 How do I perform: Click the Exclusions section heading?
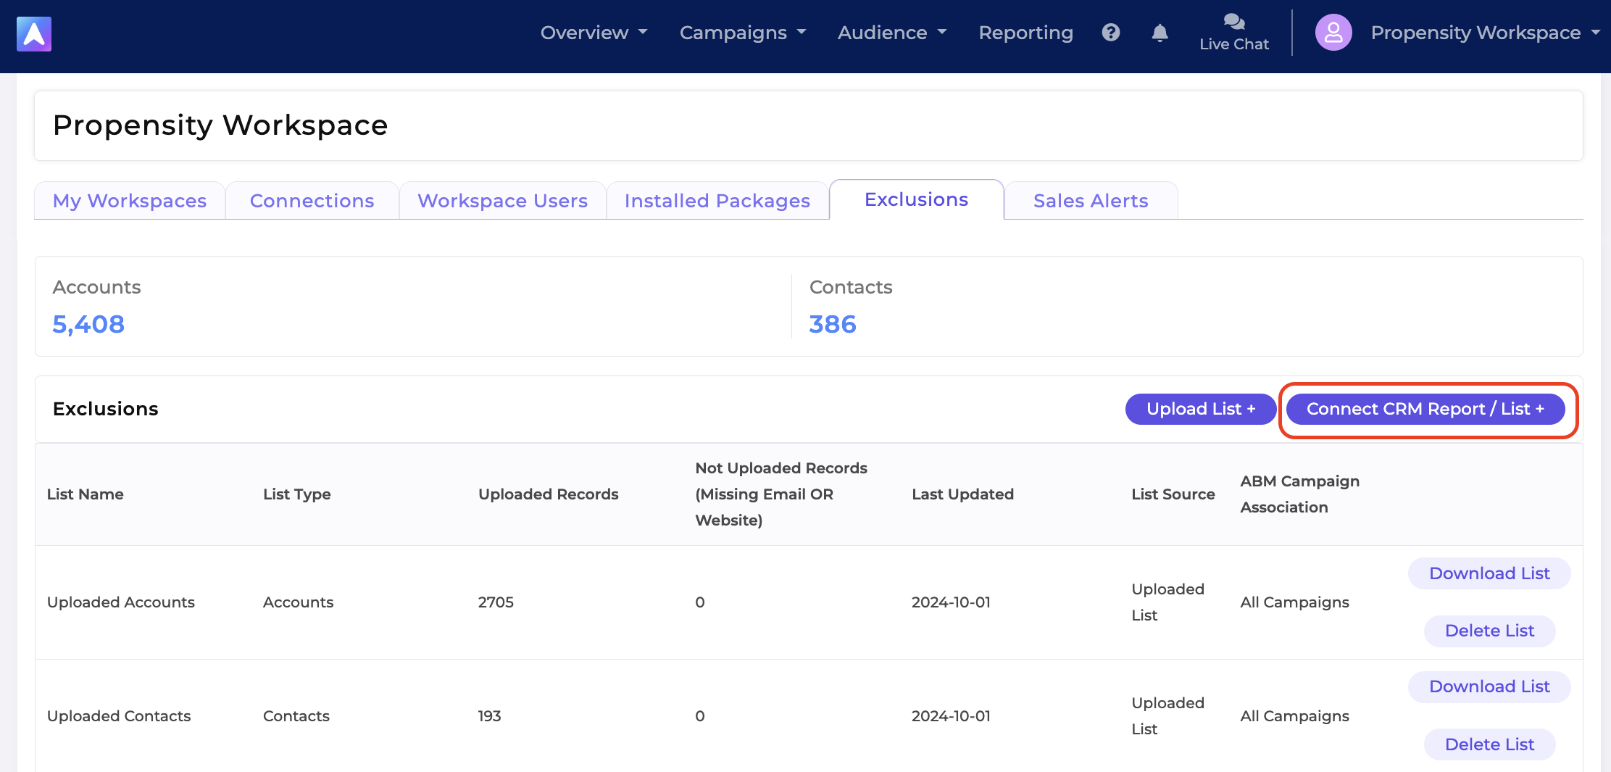pos(106,409)
